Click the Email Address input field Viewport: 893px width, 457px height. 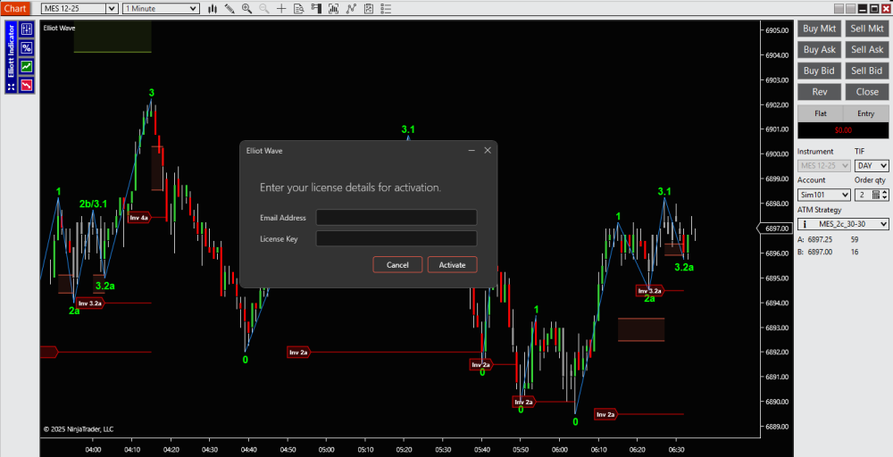click(x=396, y=218)
